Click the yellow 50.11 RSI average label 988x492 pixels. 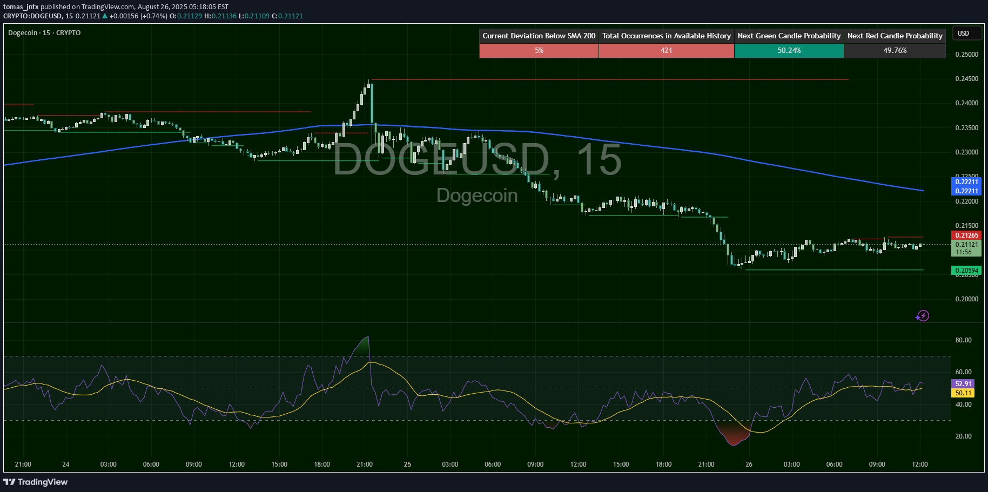[963, 393]
